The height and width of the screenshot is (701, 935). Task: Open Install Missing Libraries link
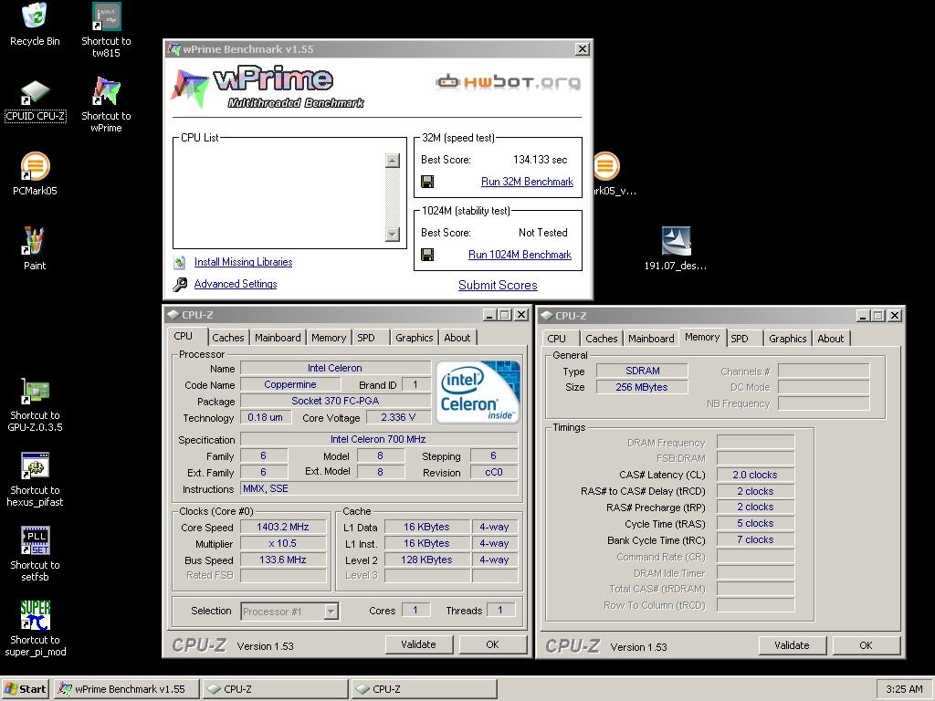pos(243,262)
